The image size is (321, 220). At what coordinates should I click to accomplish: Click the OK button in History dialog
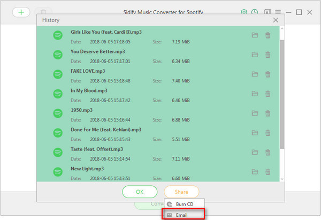[140, 192]
